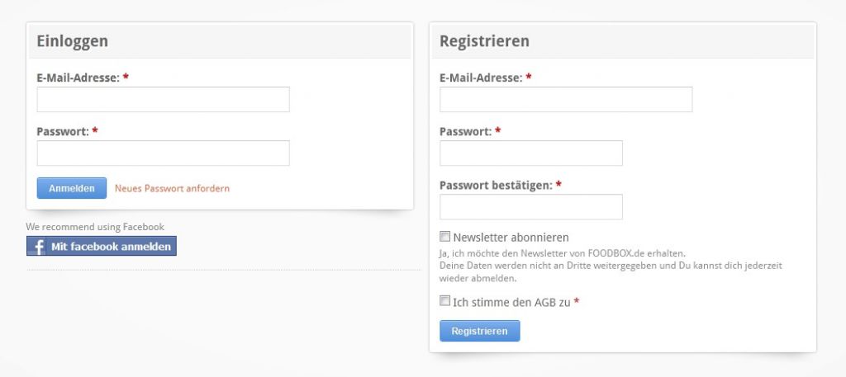Click the Passwort field in Einloggen panel

[163, 153]
